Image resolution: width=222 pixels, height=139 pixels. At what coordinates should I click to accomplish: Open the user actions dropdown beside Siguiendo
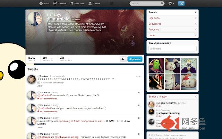[x=123, y=59]
